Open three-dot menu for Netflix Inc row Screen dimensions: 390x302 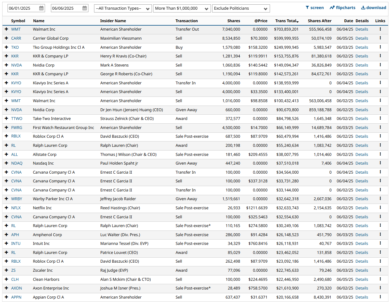coord(380,208)
